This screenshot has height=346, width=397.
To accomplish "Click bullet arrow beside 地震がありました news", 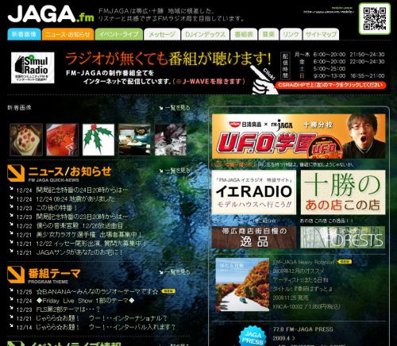I will pos(11,198).
